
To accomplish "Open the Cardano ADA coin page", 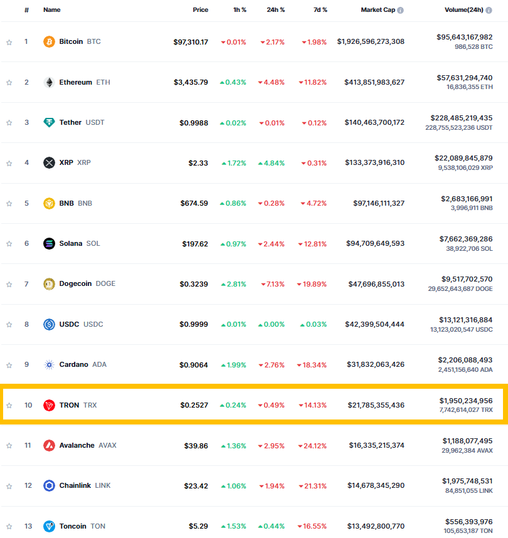I will [83, 364].
